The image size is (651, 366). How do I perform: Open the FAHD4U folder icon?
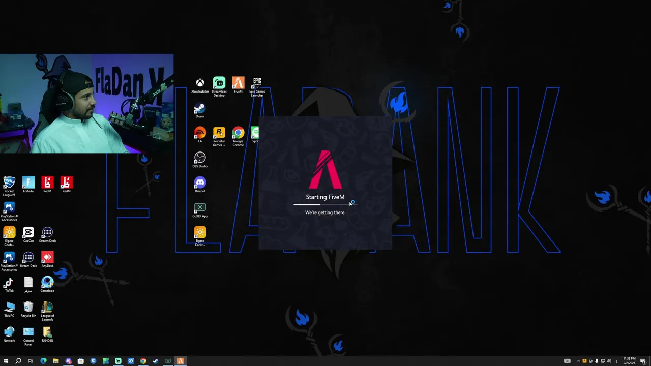[x=47, y=333]
